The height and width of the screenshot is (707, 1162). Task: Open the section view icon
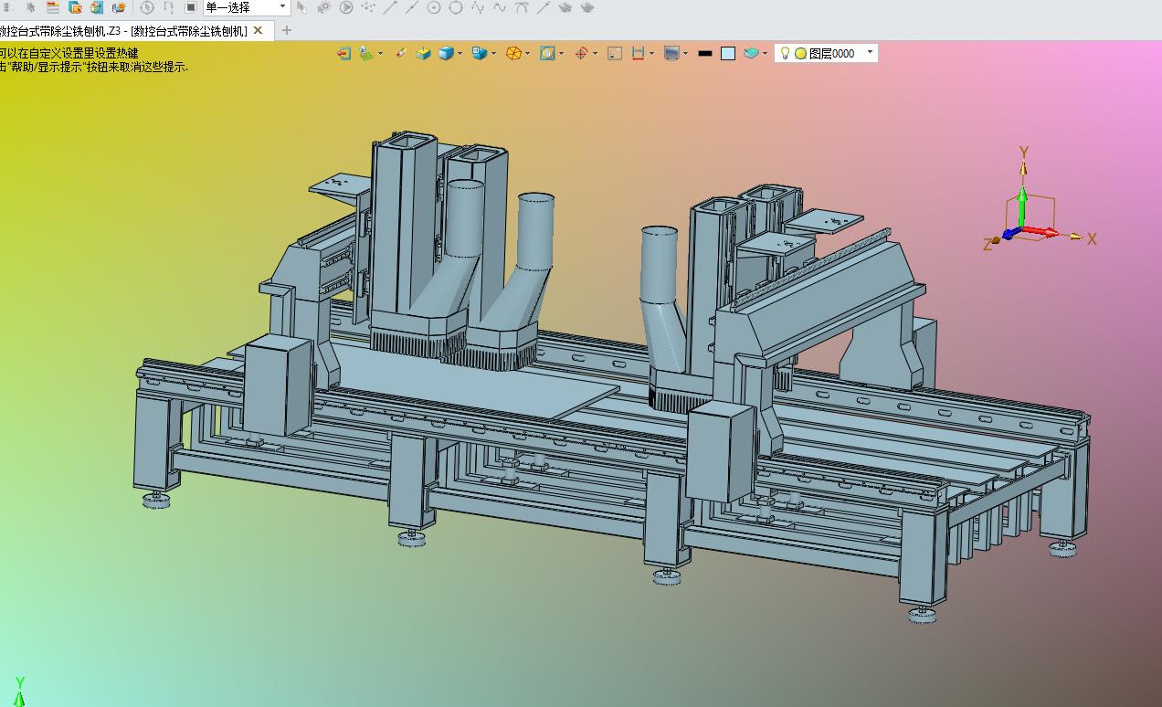639,53
